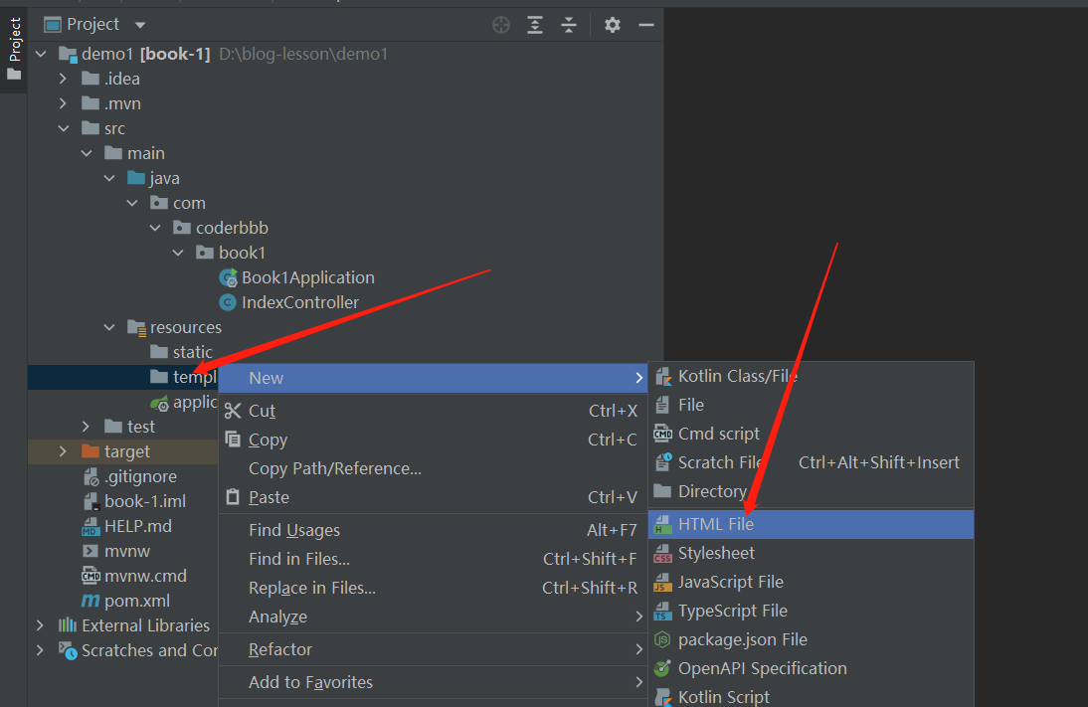The height and width of the screenshot is (707, 1088).
Task: Collapse the src folder
Action: click(x=64, y=128)
